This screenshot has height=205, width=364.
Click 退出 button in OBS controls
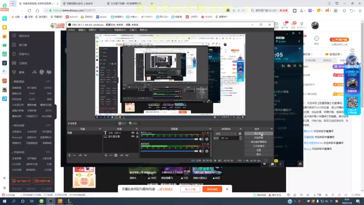point(258,154)
